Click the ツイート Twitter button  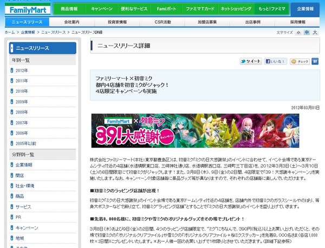click(251, 61)
